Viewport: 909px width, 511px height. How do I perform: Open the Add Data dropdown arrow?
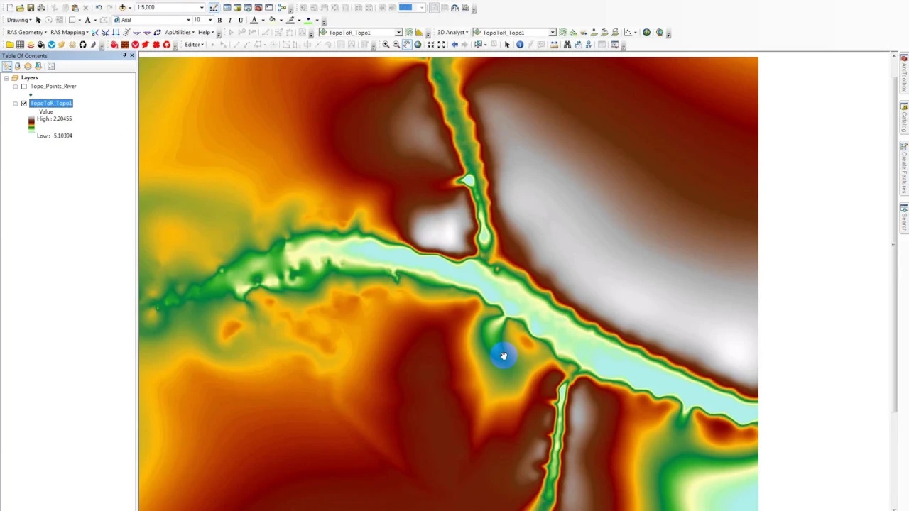coord(130,8)
